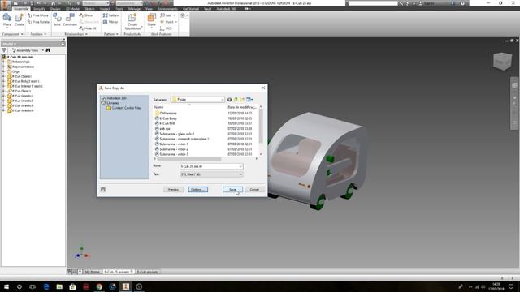
Task: Select Content Center Files folder
Action: (127, 108)
